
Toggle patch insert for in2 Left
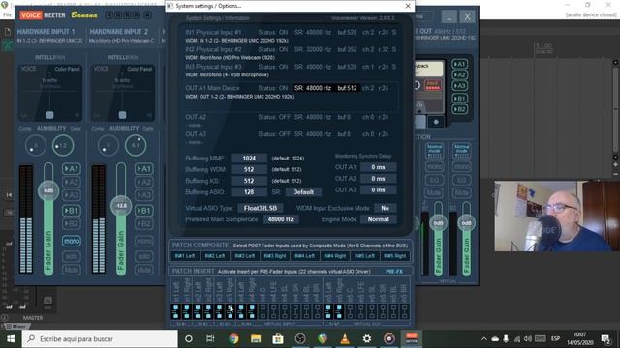(x=198, y=311)
